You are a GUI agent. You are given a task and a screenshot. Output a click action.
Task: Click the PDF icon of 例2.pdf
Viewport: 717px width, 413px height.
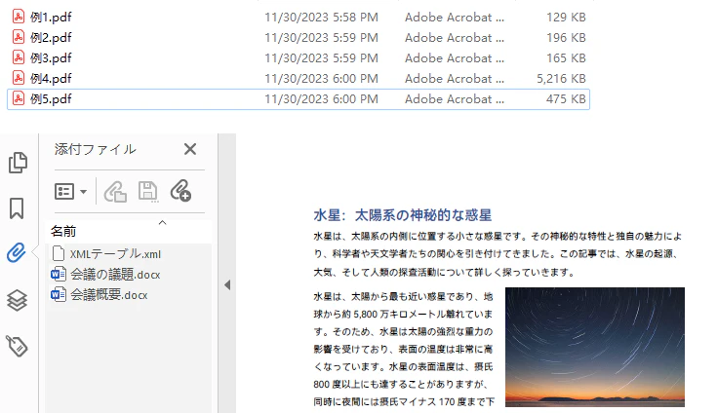(19, 37)
